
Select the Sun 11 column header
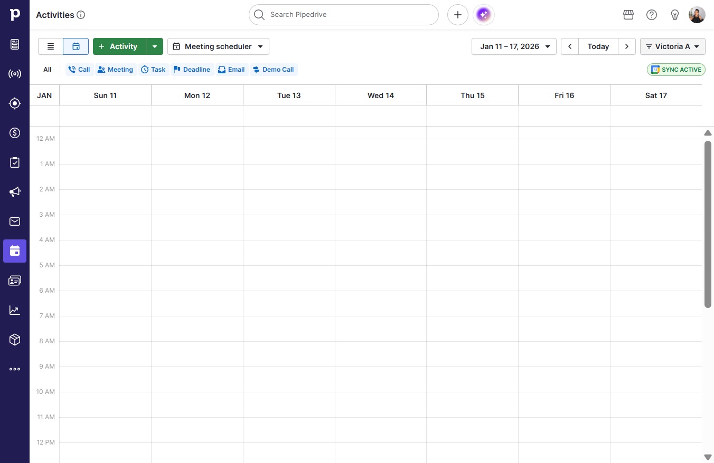point(105,95)
